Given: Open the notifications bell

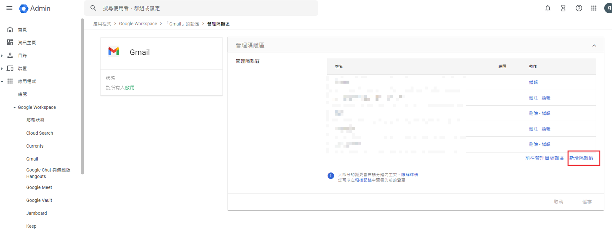Looking at the screenshot, I should click(548, 8).
